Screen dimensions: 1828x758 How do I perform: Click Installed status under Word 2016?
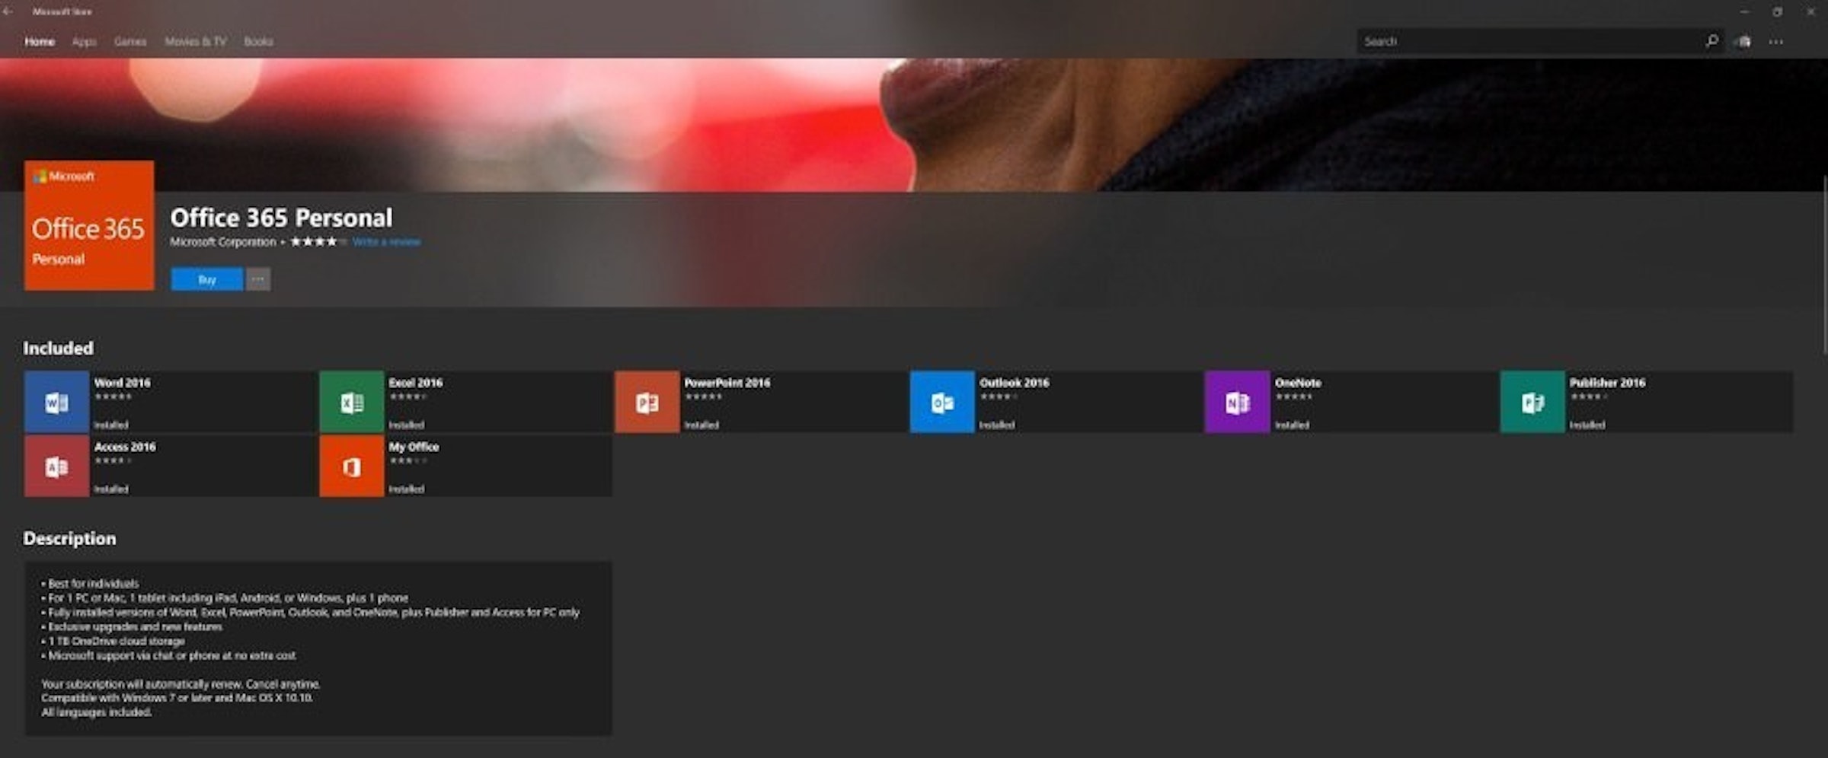pyautogui.click(x=111, y=425)
